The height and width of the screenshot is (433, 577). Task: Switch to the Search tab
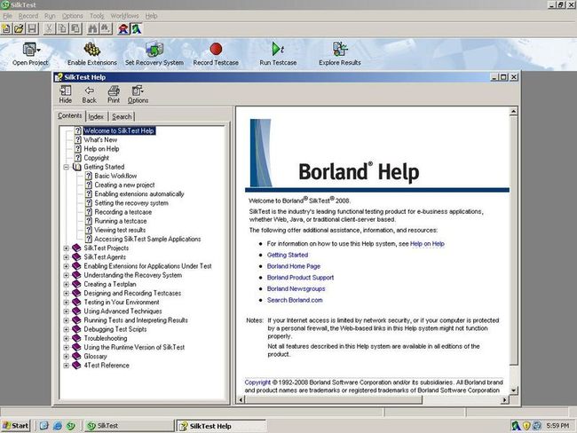point(122,116)
